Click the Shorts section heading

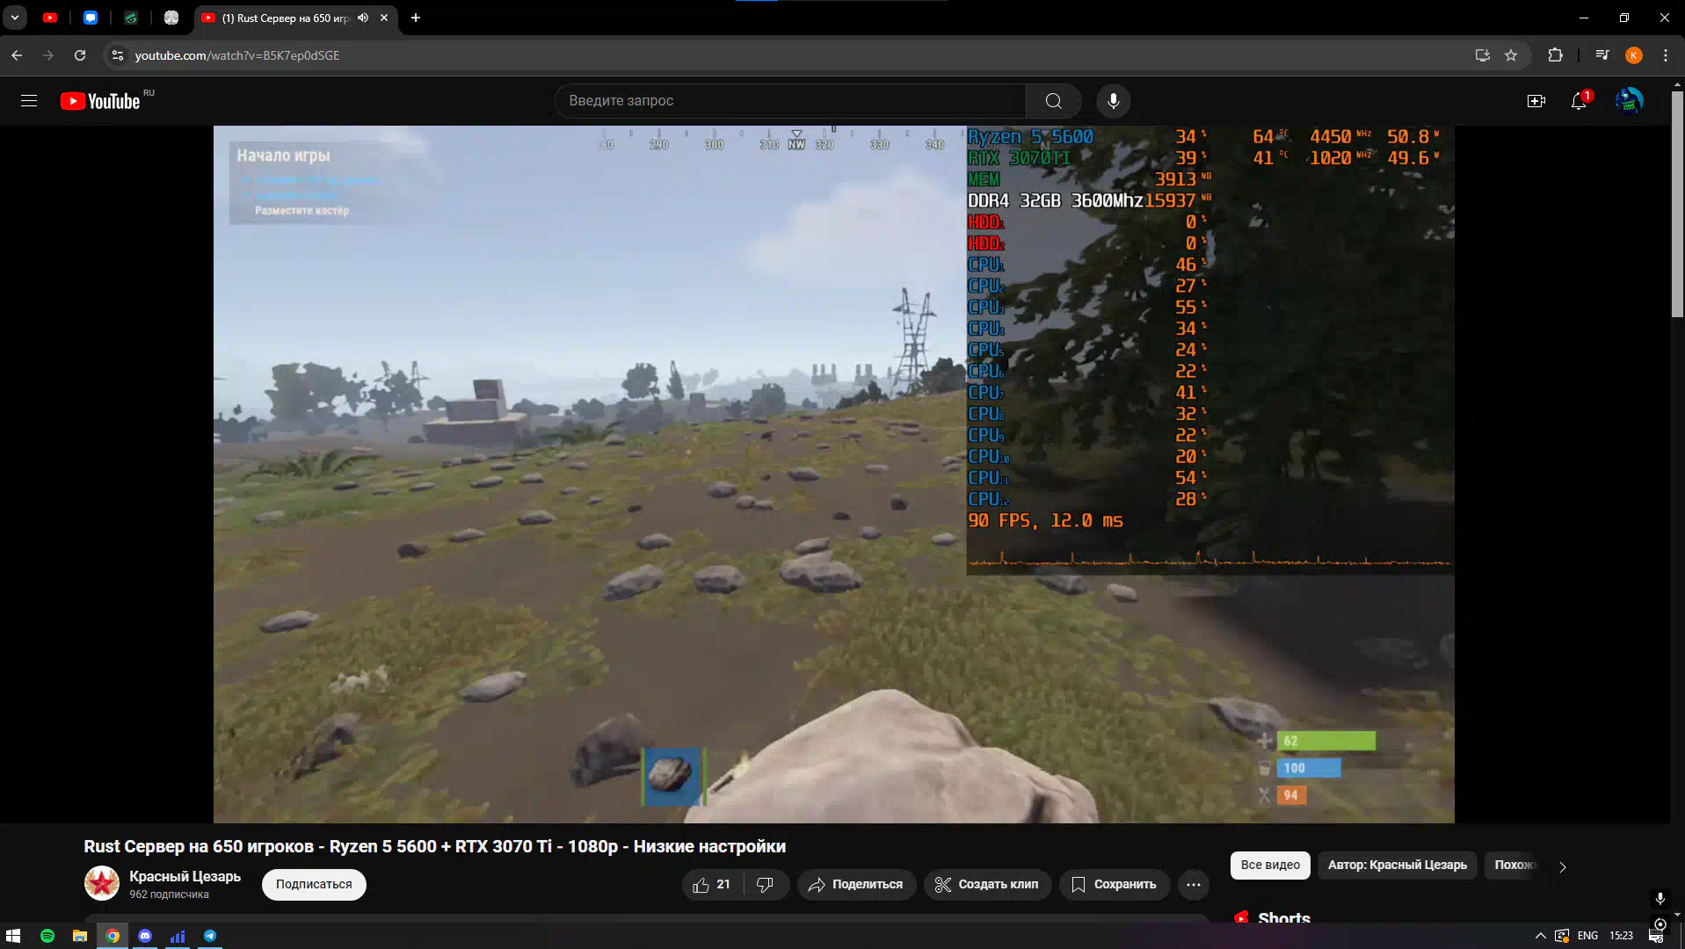[1284, 917]
